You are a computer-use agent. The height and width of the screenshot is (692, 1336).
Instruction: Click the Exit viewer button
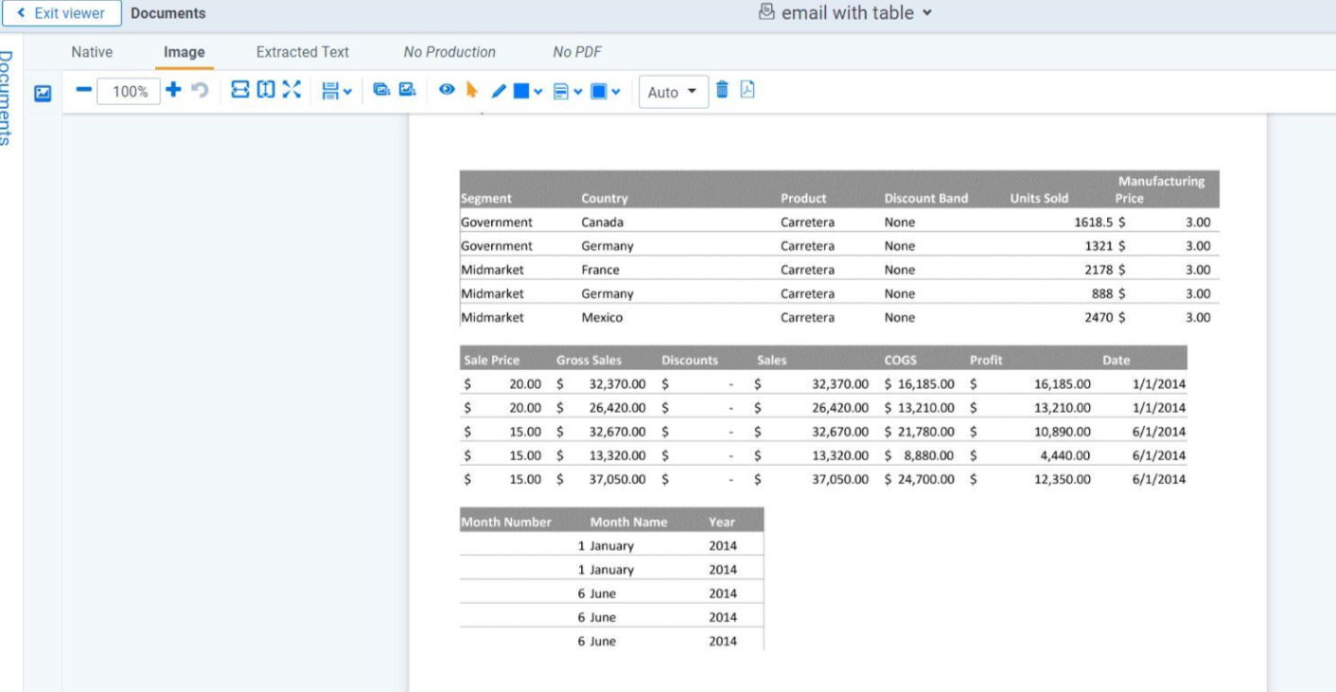click(x=62, y=13)
